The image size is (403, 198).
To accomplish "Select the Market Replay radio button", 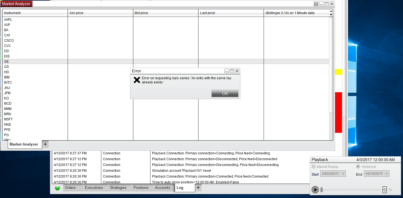I will click(x=314, y=167).
